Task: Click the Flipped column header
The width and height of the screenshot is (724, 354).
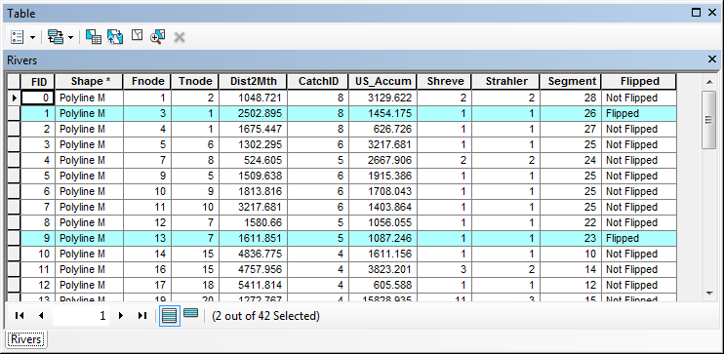Action: point(639,82)
